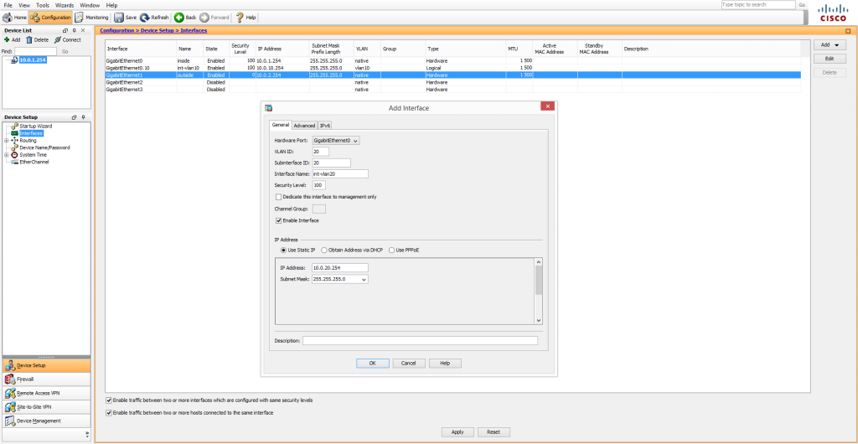
Task: Open the Wizards menu
Action: 64,5
